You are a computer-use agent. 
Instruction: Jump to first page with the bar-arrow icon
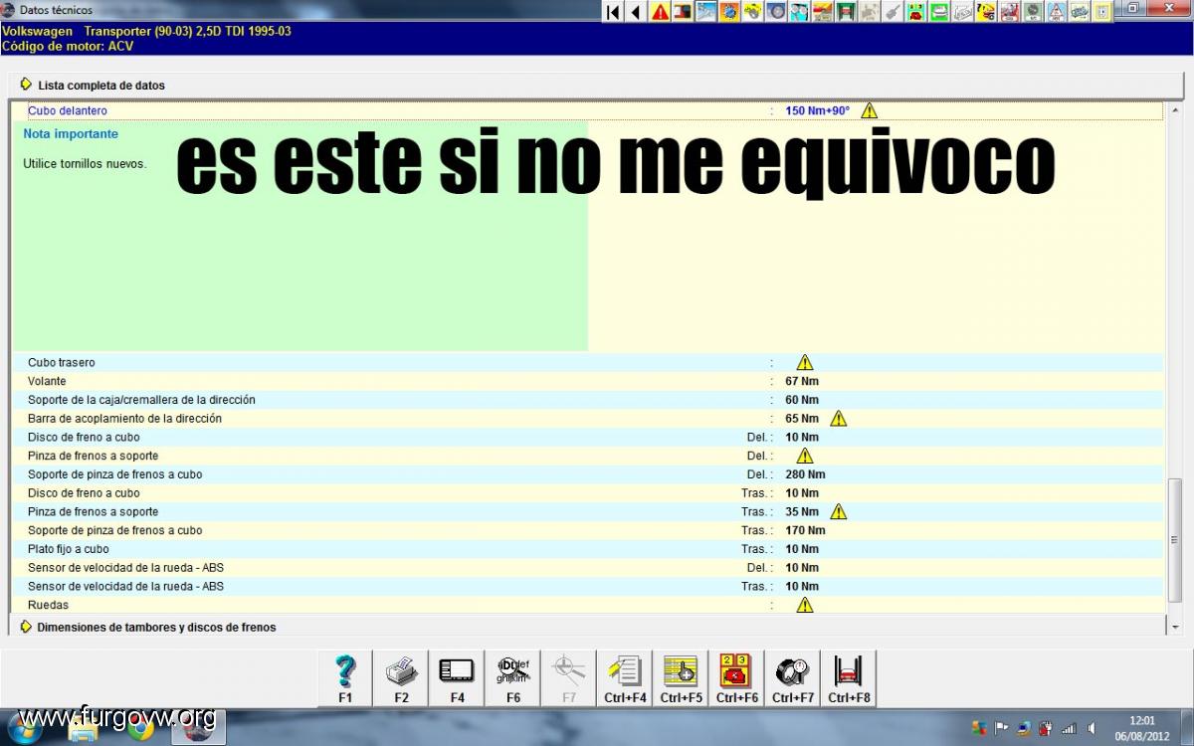tap(613, 12)
